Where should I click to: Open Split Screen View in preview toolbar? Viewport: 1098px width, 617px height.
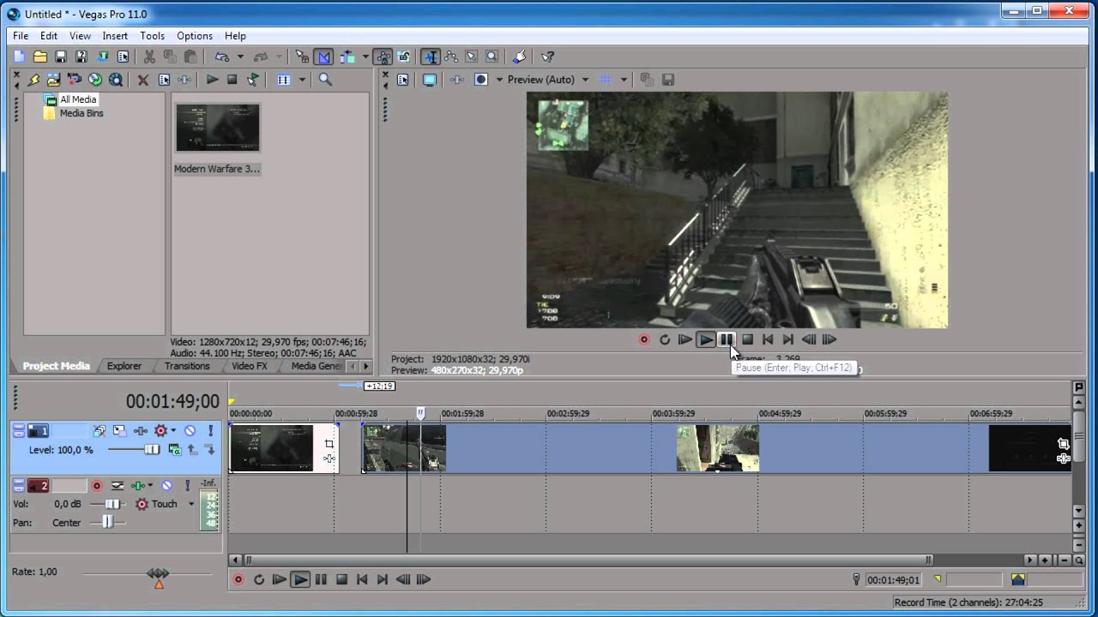pos(481,80)
